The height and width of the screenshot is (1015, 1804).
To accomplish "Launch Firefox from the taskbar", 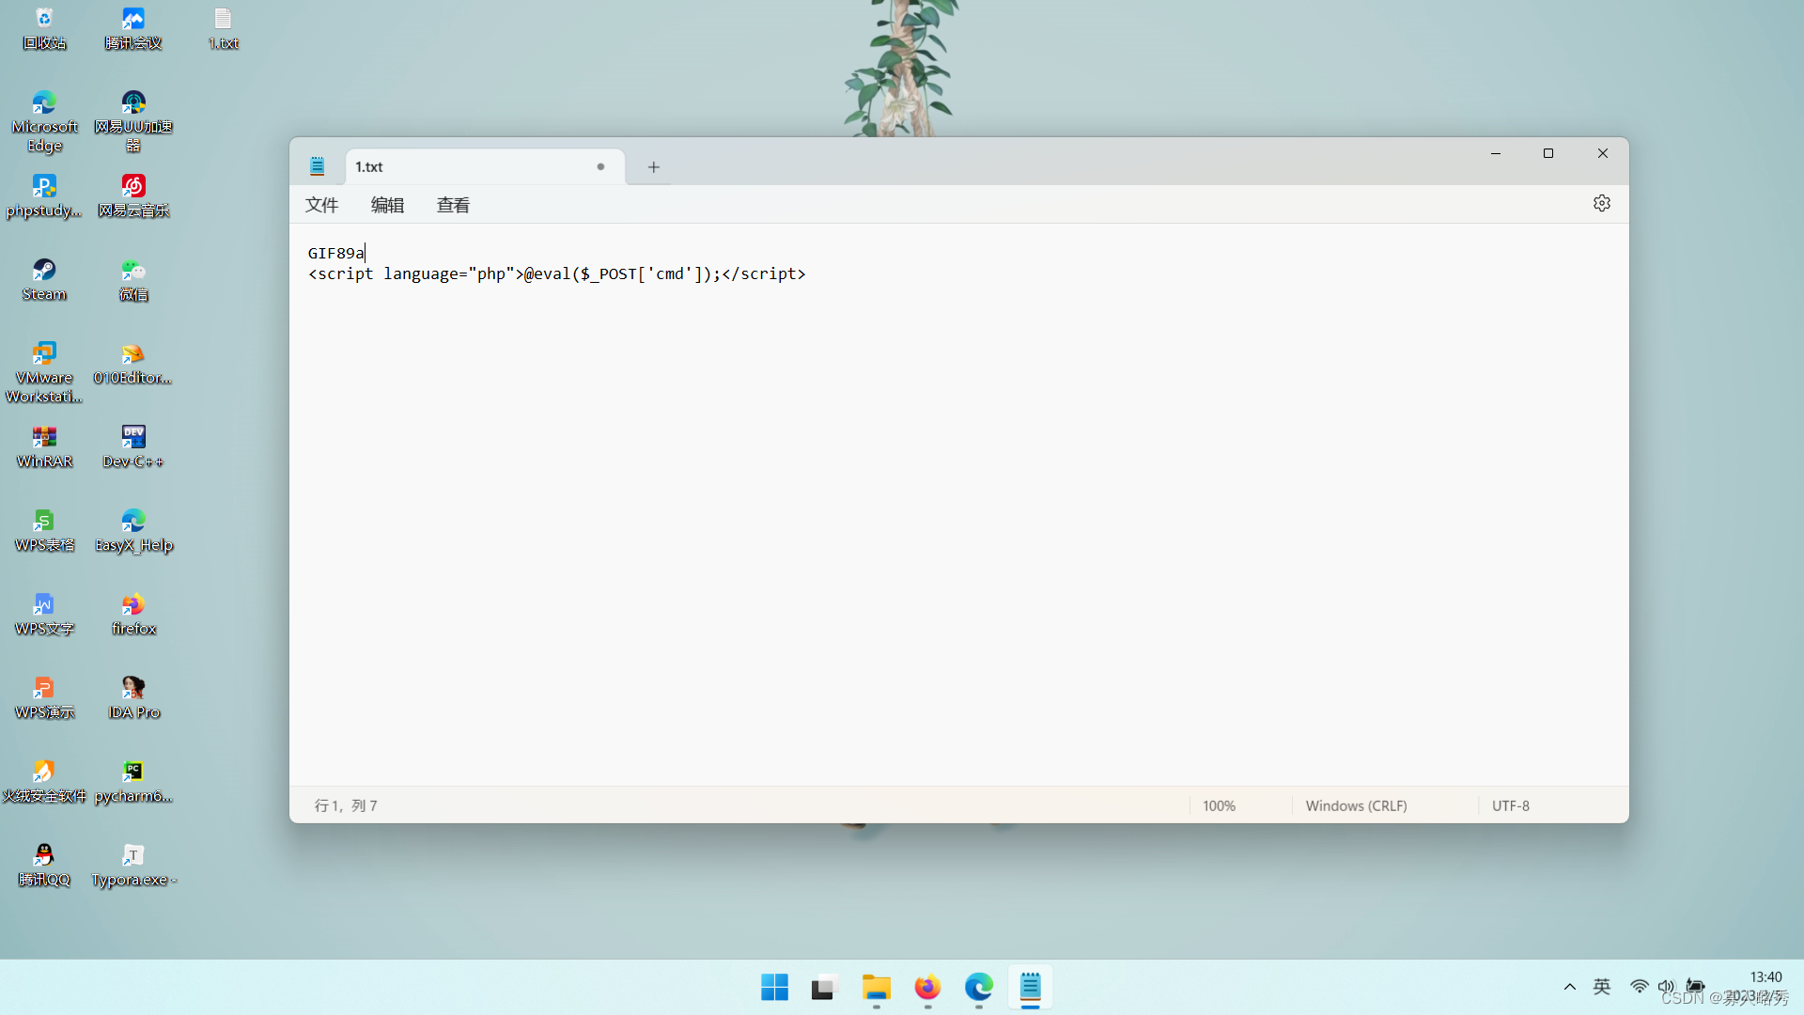I will (x=927, y=987).
